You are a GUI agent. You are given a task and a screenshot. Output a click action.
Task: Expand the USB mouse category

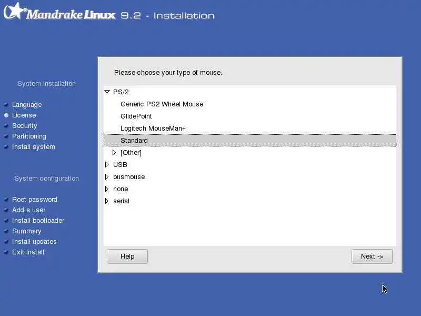[107, 164]
